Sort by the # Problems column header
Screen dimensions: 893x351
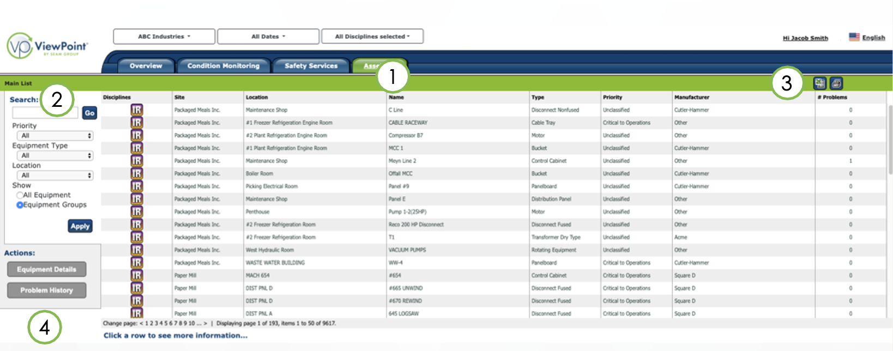point(832,97)
